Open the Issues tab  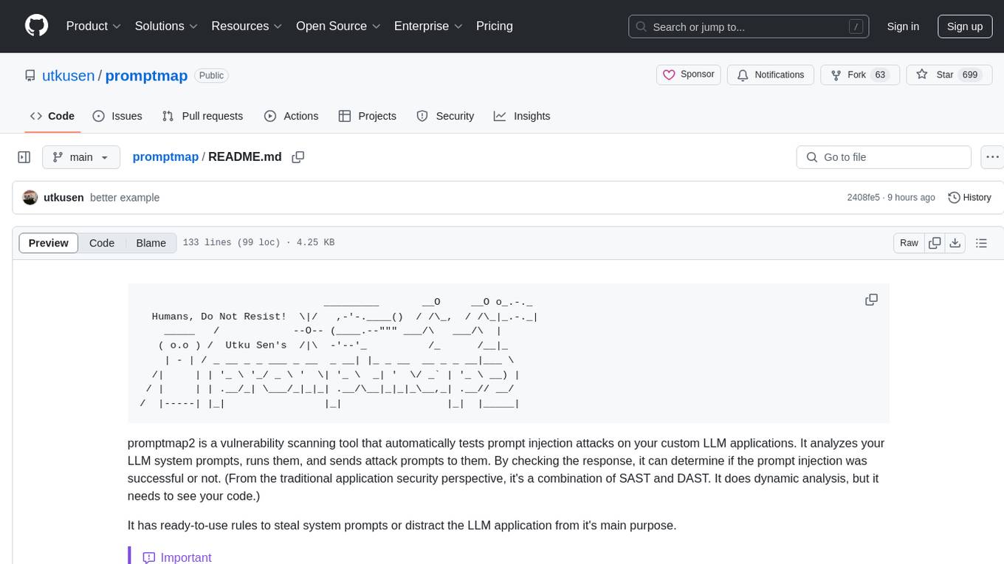click(117, 116)
